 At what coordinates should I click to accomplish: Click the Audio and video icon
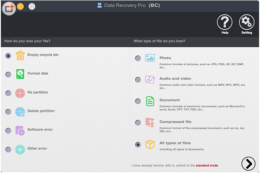pos(150,79)
